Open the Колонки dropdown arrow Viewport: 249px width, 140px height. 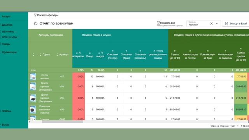tap(217, 24)
